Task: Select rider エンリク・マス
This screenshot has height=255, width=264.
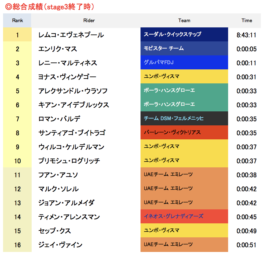Action: coord(57,49)
